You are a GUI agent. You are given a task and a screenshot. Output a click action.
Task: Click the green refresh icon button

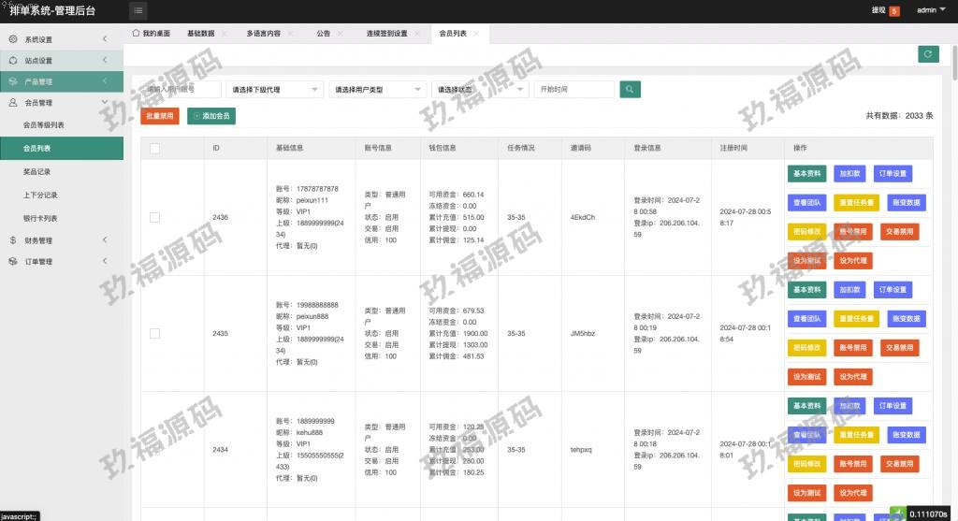coord(927,54)
